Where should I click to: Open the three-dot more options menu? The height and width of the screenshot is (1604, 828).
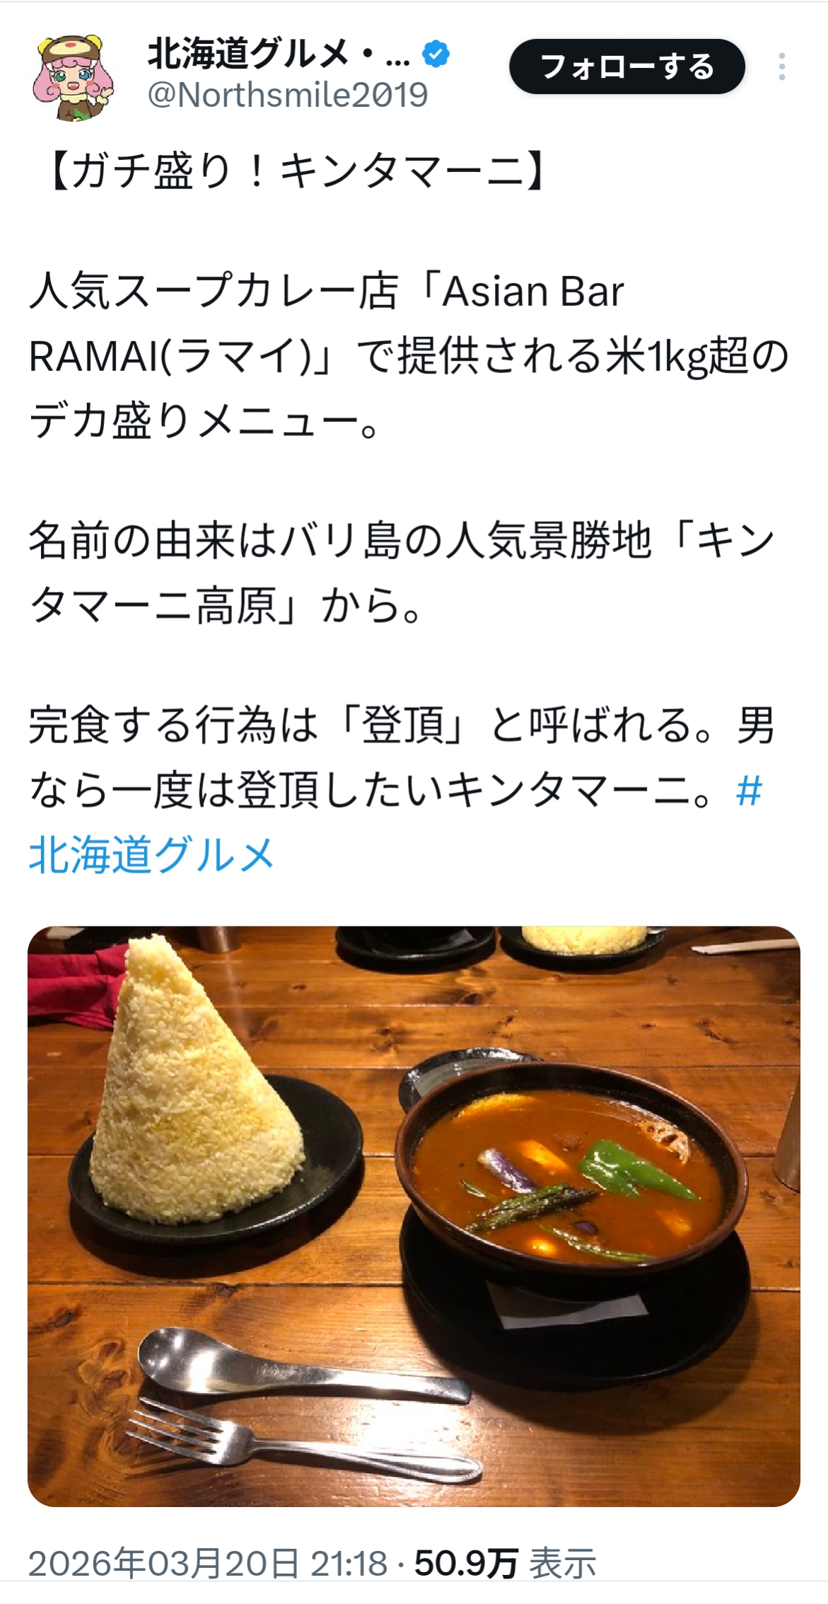(x=781, y=67)
